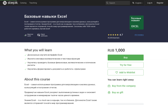
Task: Click the paragraph starting Продвинутые навыки Excel
Action: [60, 94]
